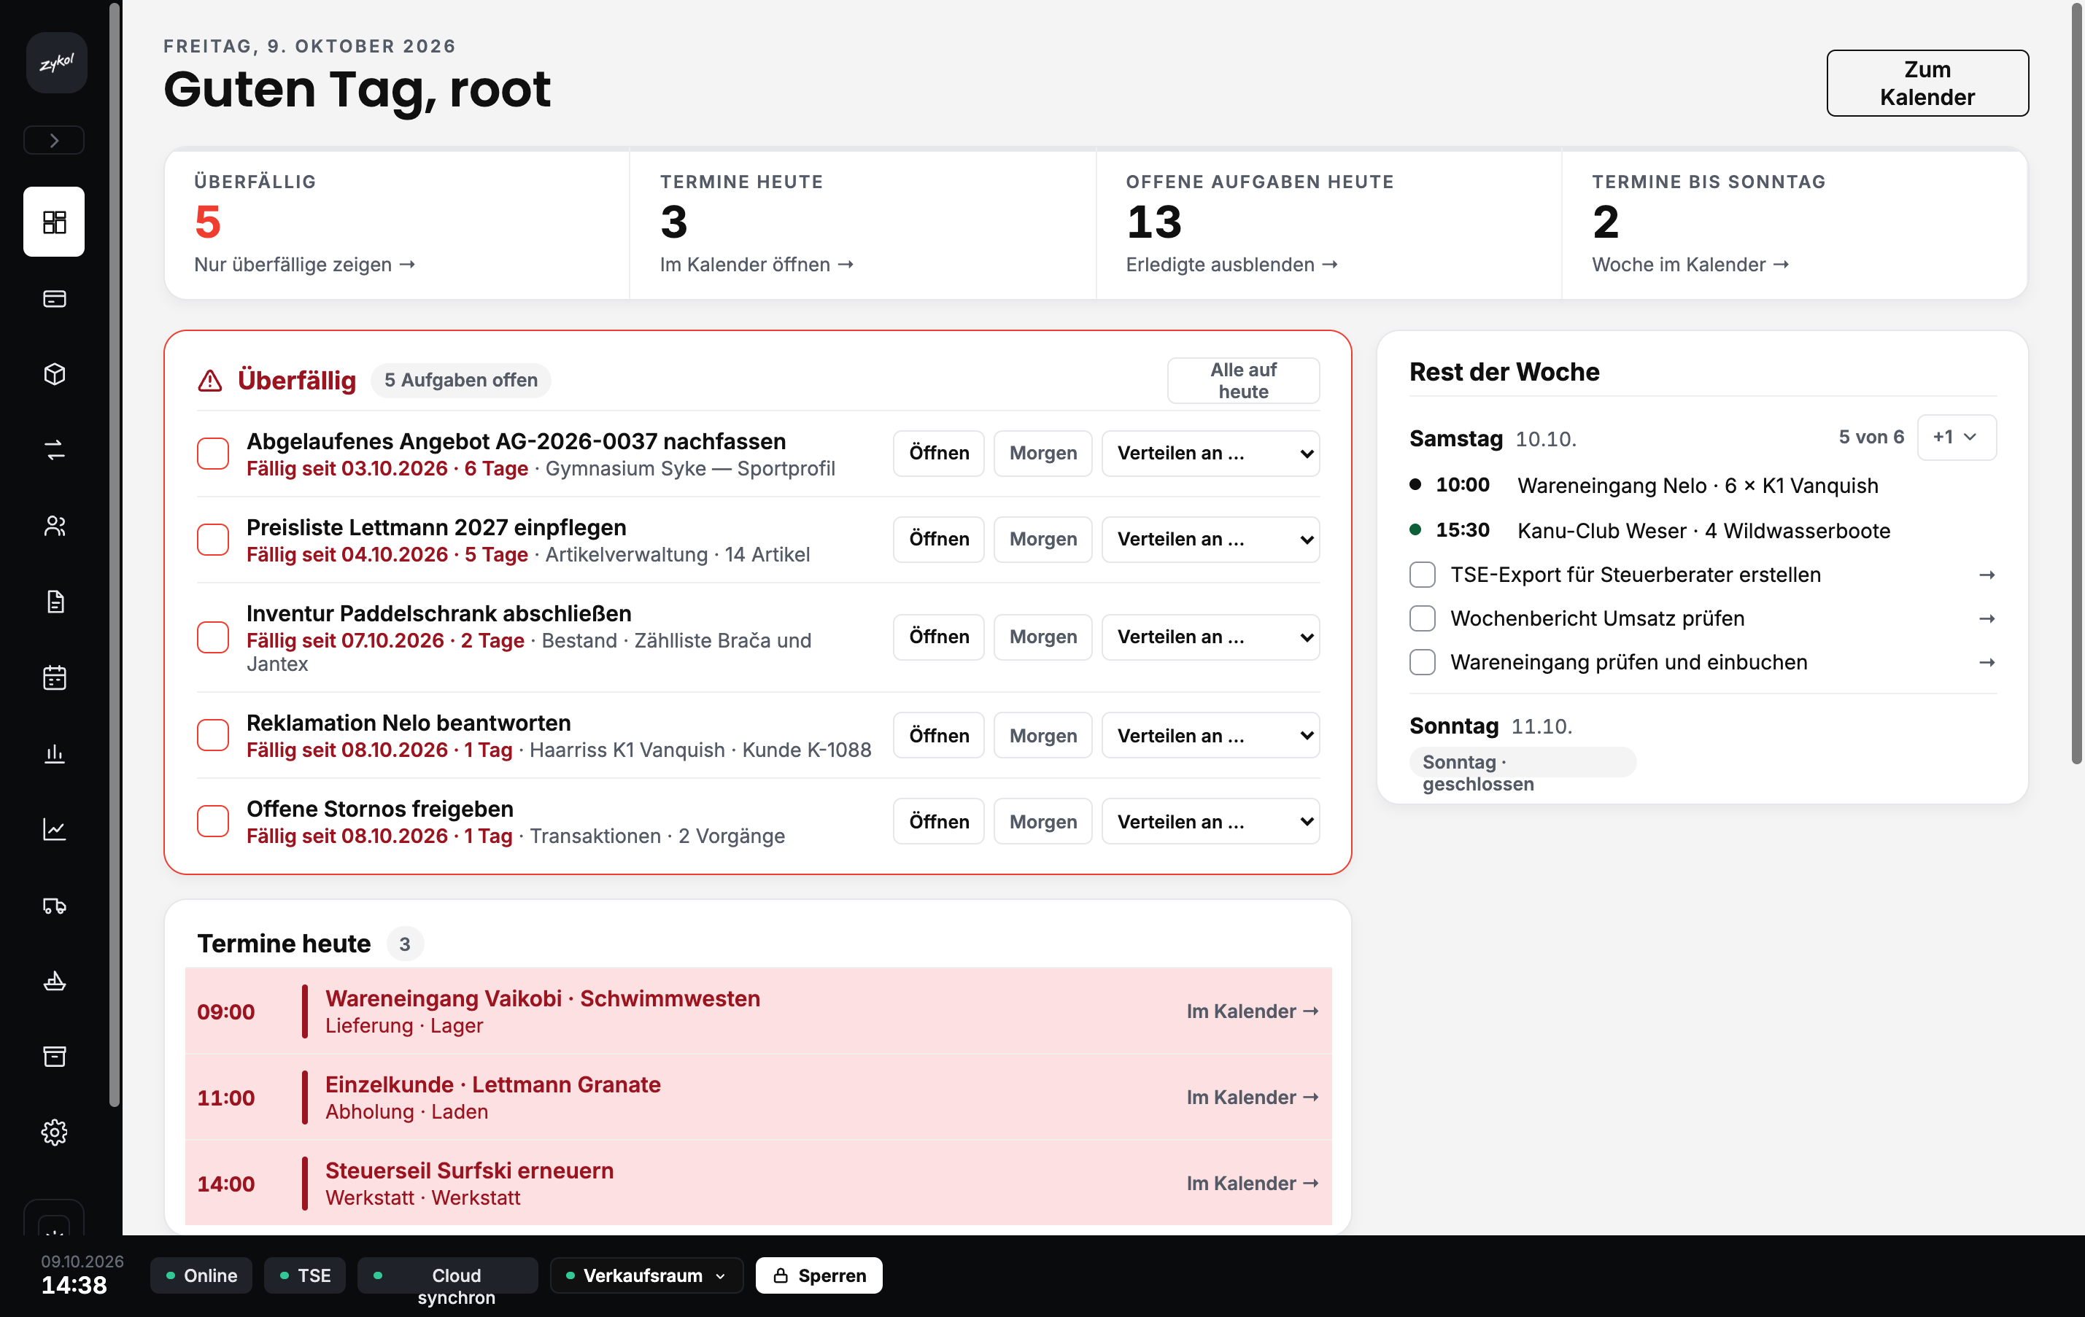Open the line chart icon in sidebar
This screenshot has width=2085, height=1317.
tap(54, 829)
